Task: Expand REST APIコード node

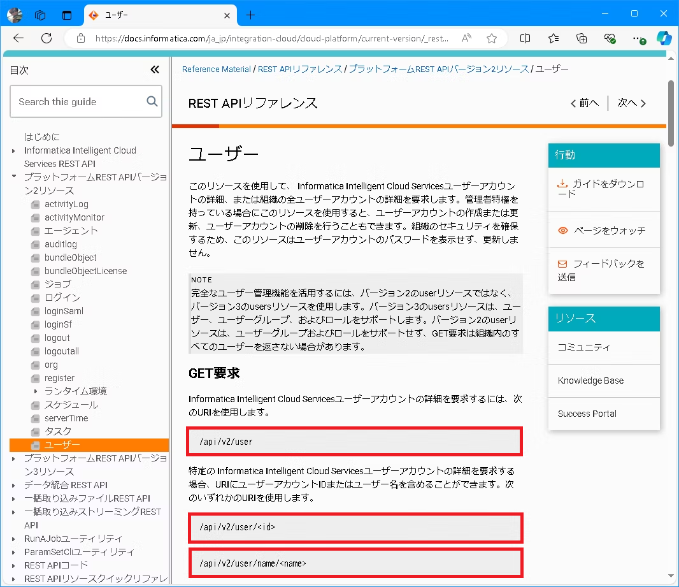Action: pos(13,566)
